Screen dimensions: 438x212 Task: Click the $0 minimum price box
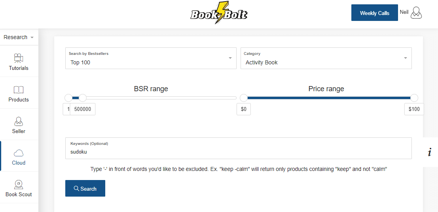click(244, 109)
